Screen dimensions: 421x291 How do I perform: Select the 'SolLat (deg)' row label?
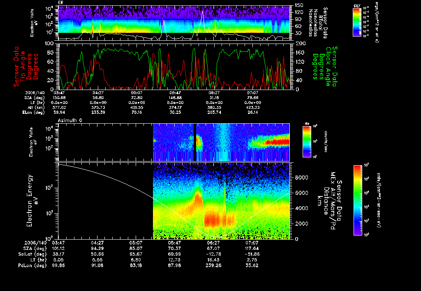click(x=32, y=254)
